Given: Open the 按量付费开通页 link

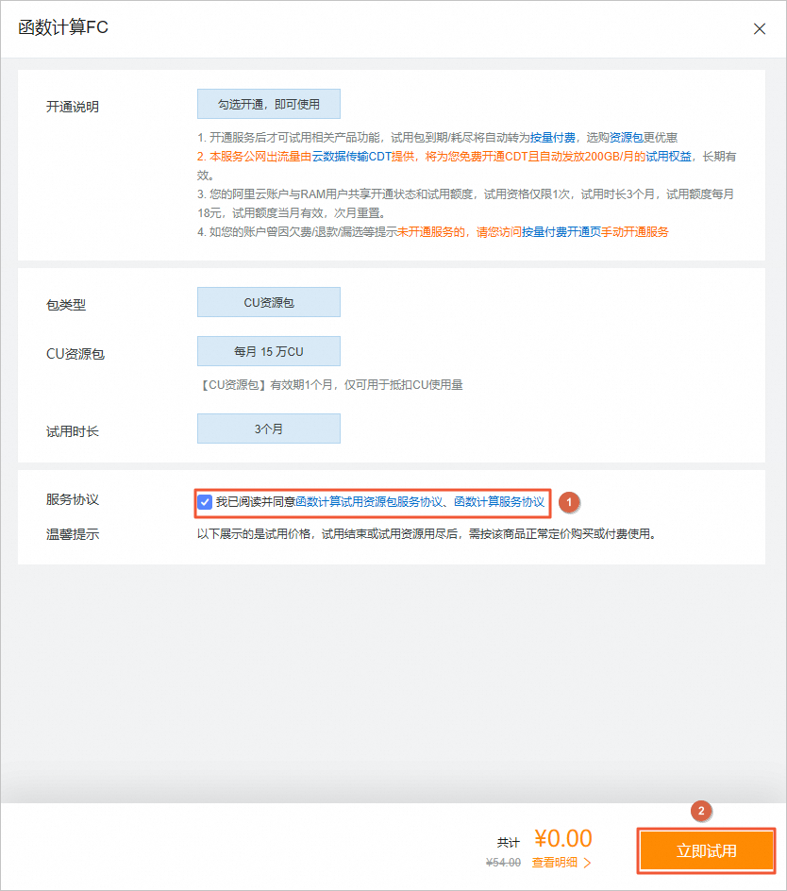Looking at the screenshot, I should tap(561, 232).
